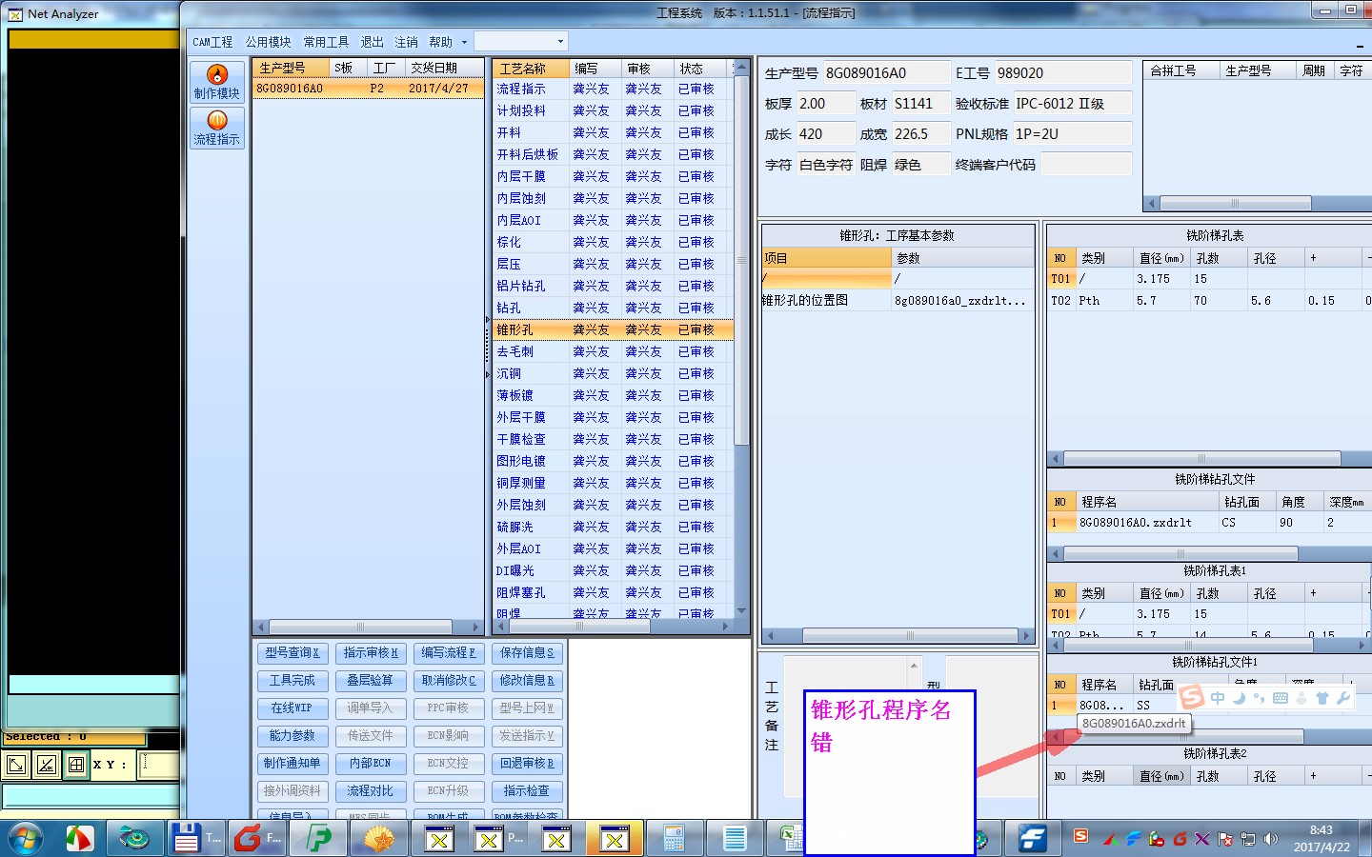Open the combo box in the menu bar
This screenshot has height=857, width=1372.
coord(521,41)
